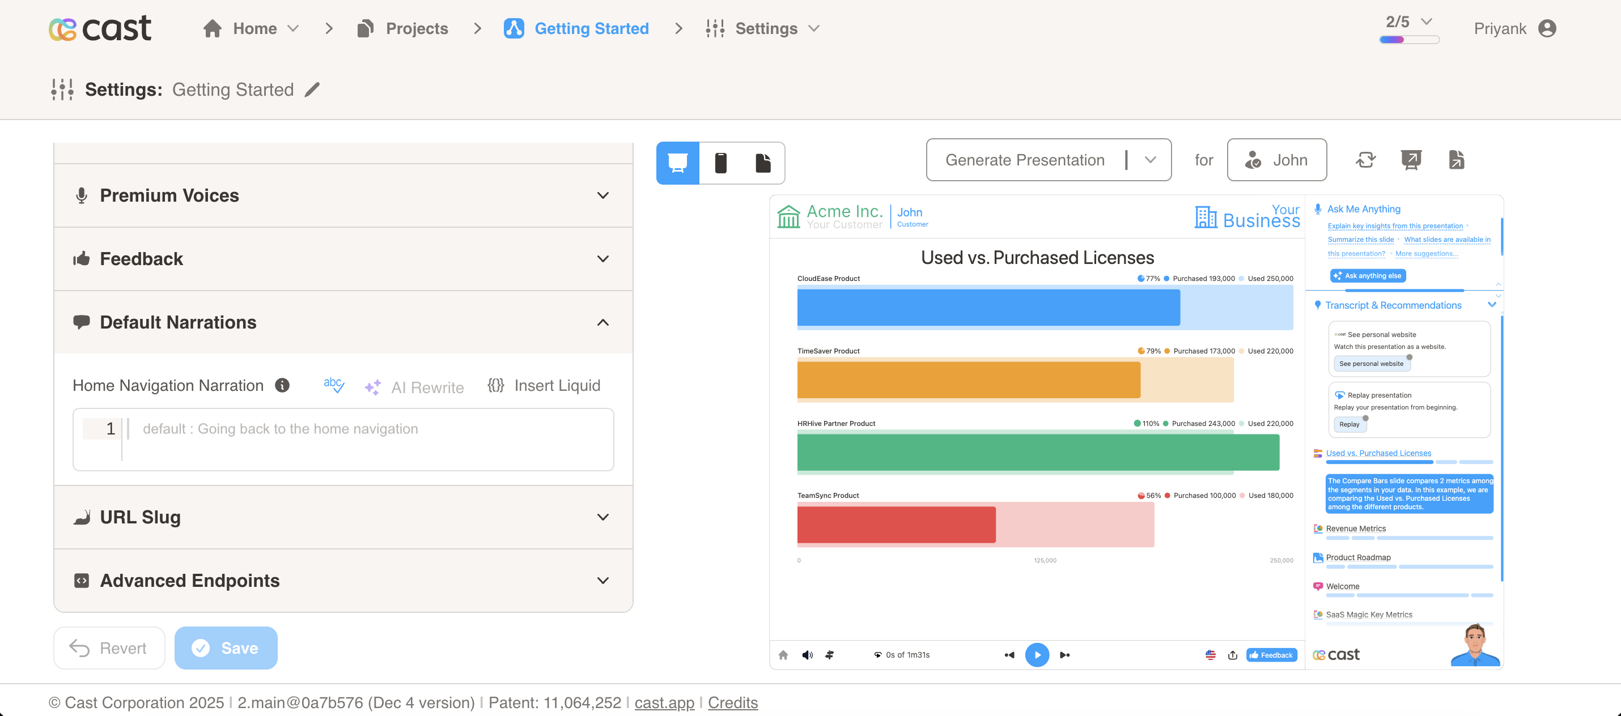Open the Home Navigation Narration info icon
1621x716 pixels.
point(283,385)
